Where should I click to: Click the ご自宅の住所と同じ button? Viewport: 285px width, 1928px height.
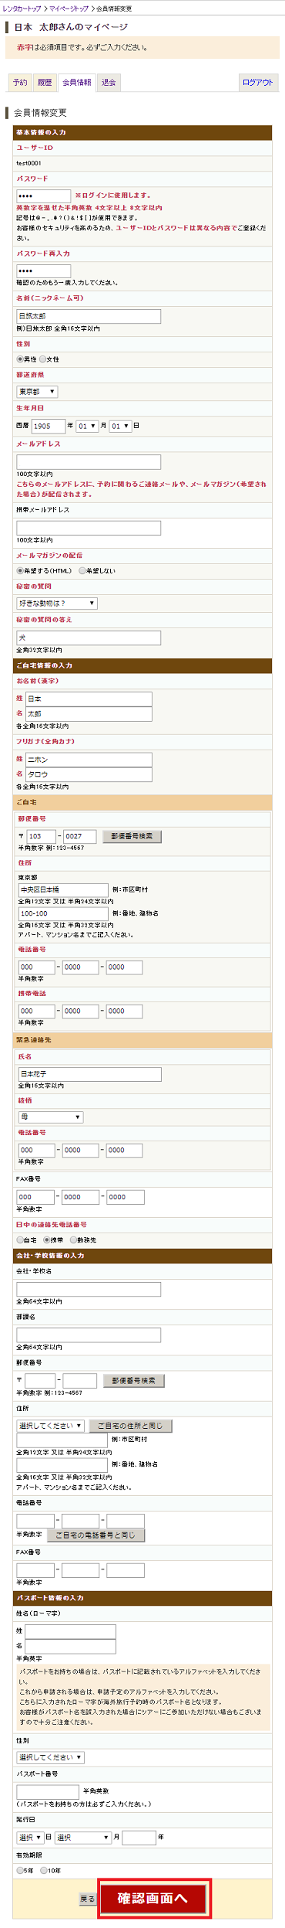pos(130,1426)
